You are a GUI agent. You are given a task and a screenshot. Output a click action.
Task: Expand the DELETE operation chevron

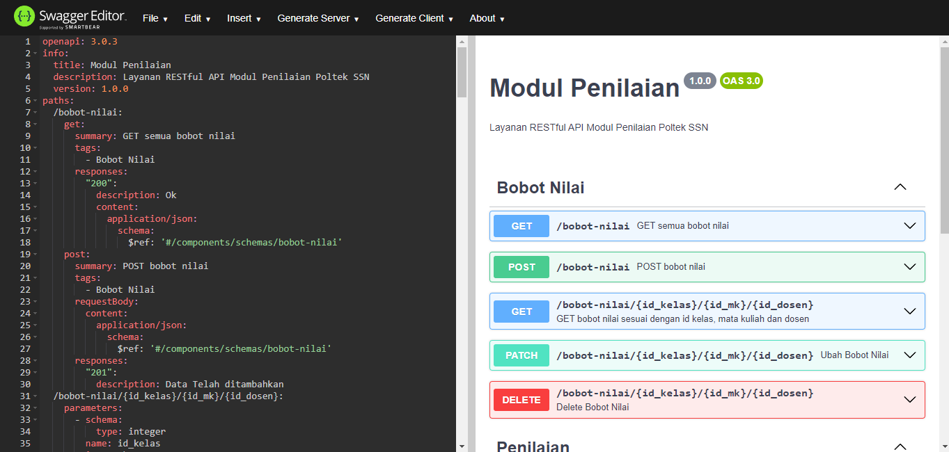(x=909, y=400)
